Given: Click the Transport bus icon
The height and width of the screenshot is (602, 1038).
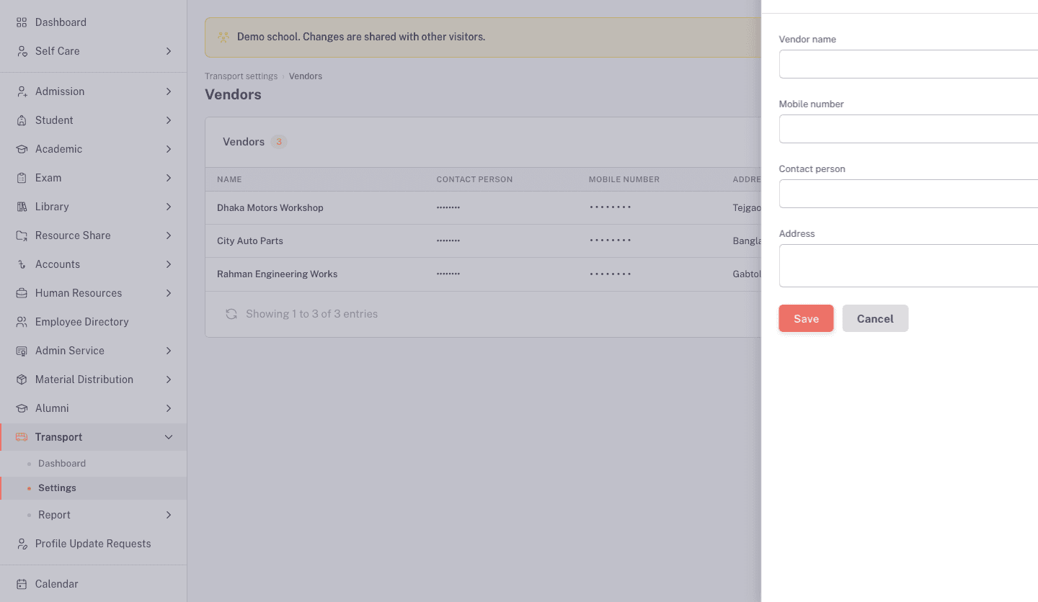Looking at the screenshot, I should point(22,437).
